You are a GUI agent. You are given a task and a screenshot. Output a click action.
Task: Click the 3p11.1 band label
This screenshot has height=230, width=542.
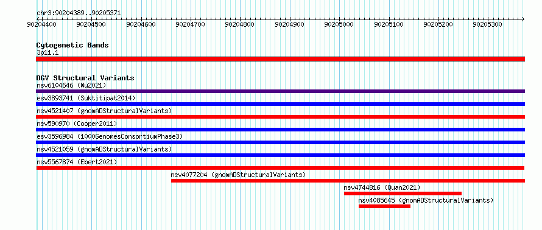point(48,53)
